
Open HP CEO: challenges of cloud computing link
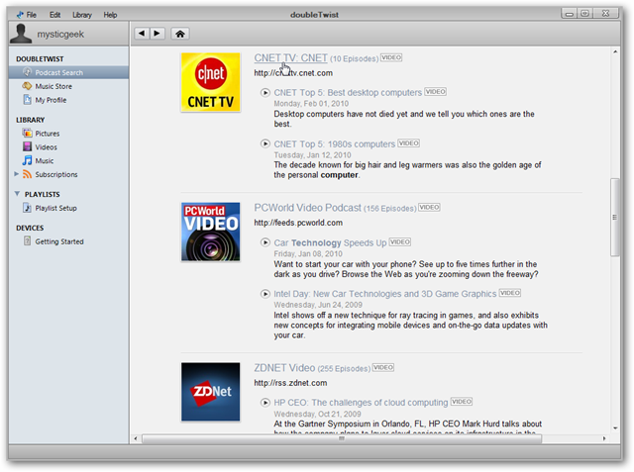coord(361,403)
